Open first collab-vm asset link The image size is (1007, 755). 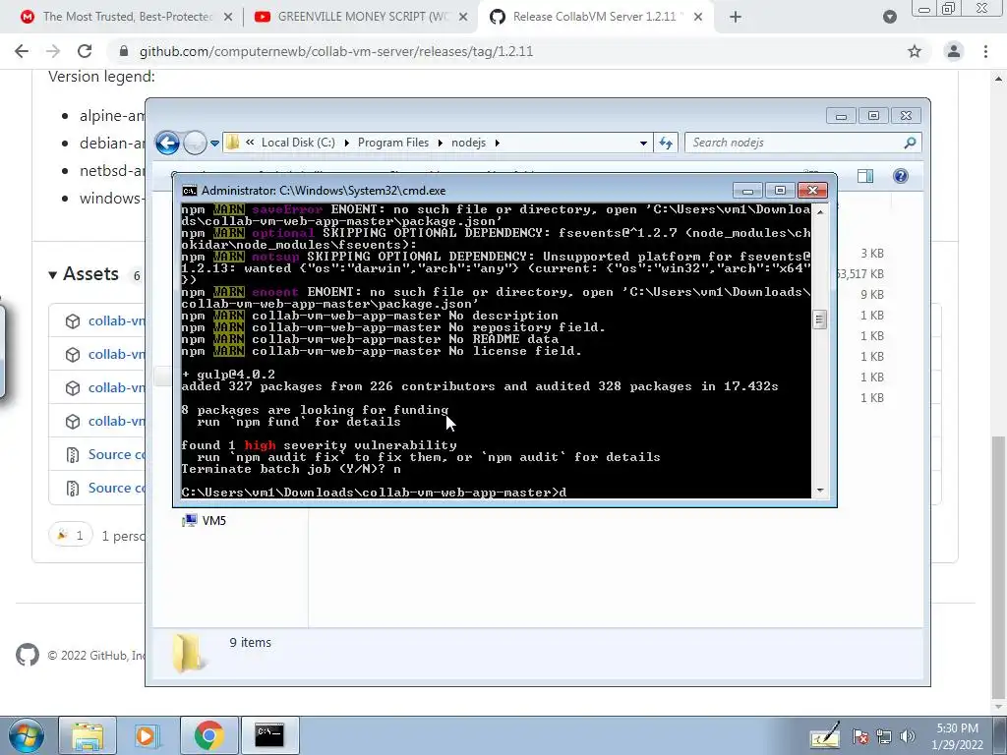116,320
